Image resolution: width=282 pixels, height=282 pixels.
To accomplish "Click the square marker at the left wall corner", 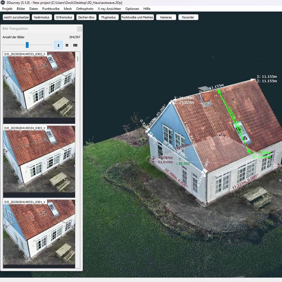I will point(151,160).
